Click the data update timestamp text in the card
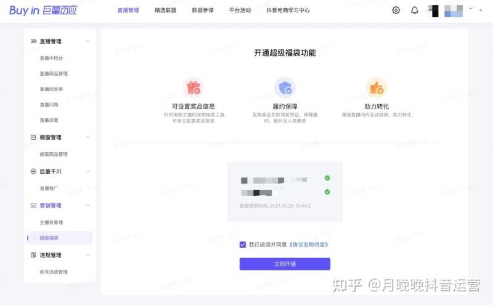Screen dimensions: 493x305 (275, 206)
